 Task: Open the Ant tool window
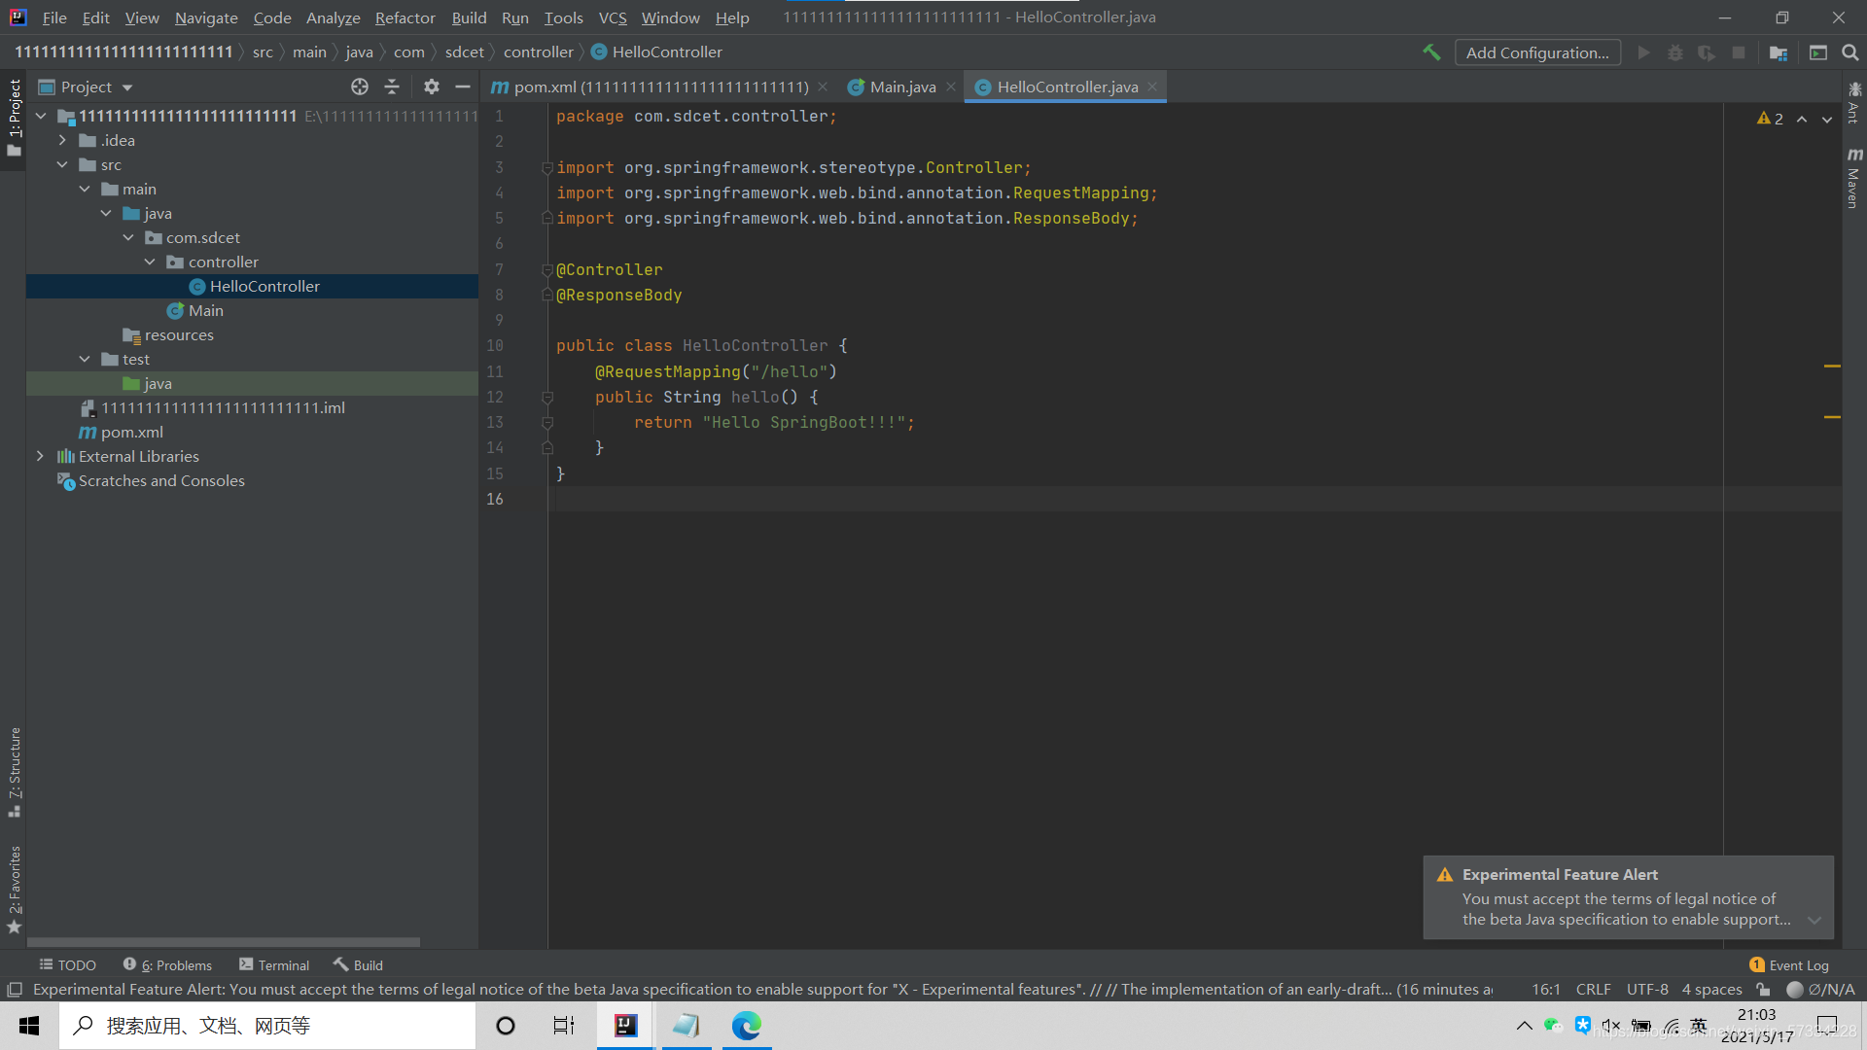tap(1854, 102)
